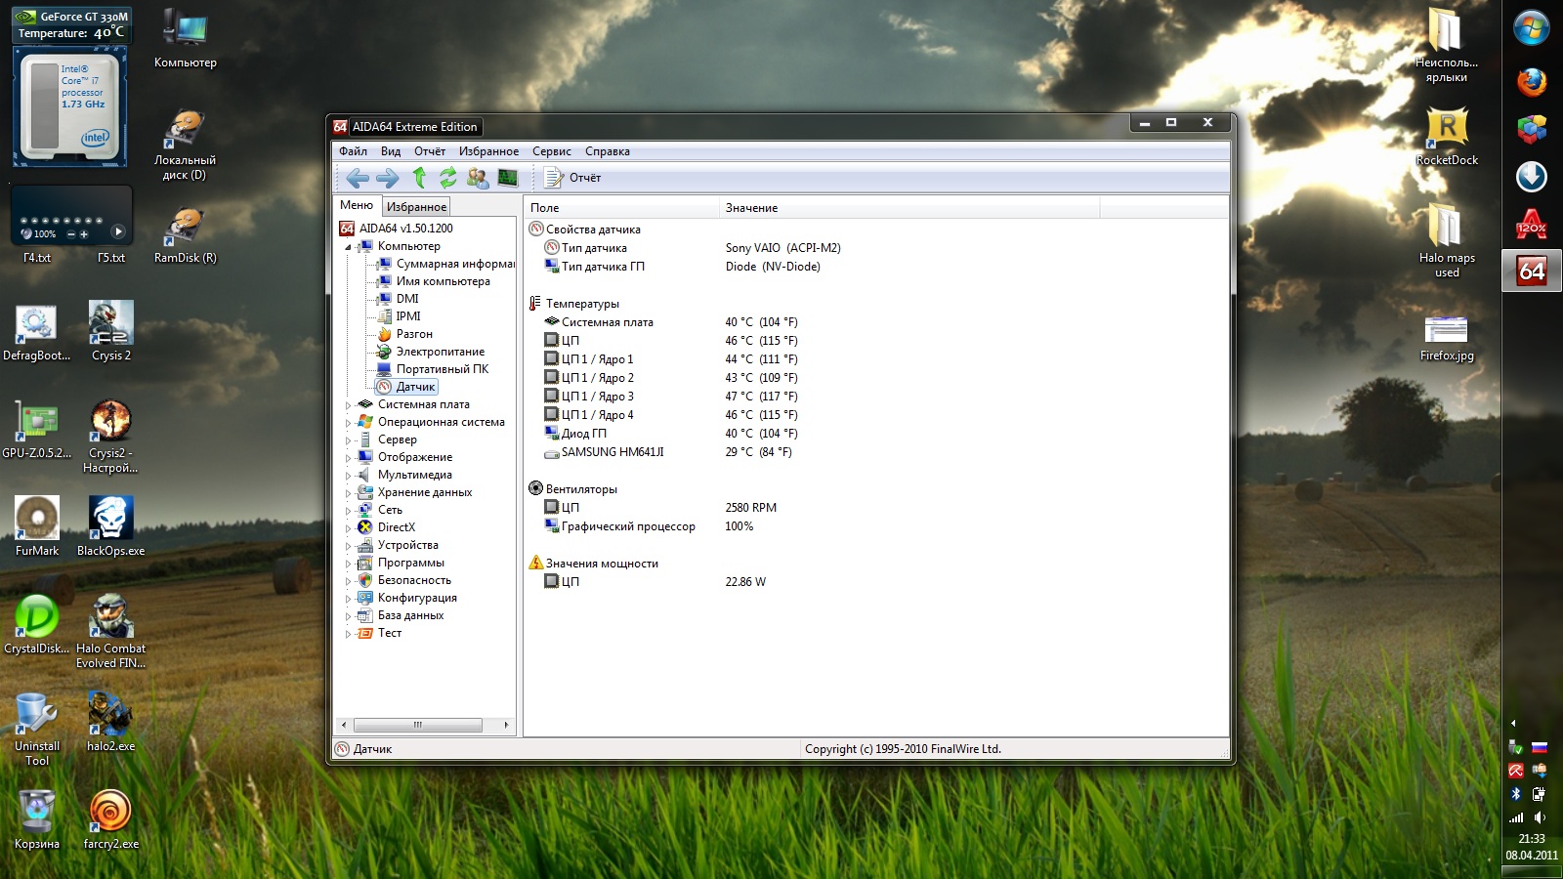Select the IPMI tree item
The height and width of the screenshot is (879, 1563).
408,316
